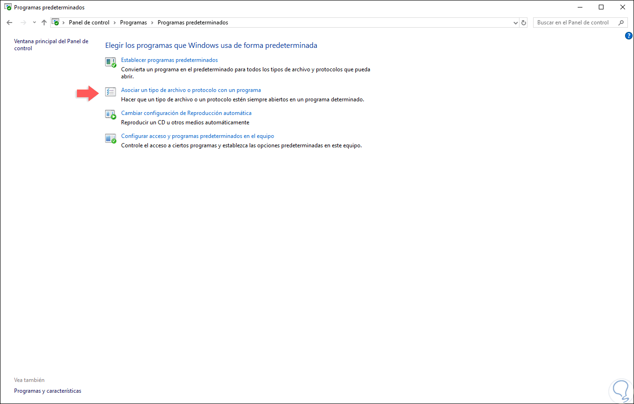Open Cambiar configuración de Reproducción automática
The height and width of the screenshot is (404, 634).
pyautogui.click(x=186, y=113)
